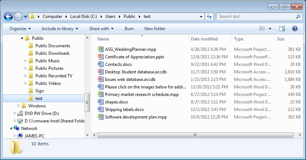Click the JAMES-PC computer icon
The height and width of the screenshot is (160, 306).
(x=20, y=136)
